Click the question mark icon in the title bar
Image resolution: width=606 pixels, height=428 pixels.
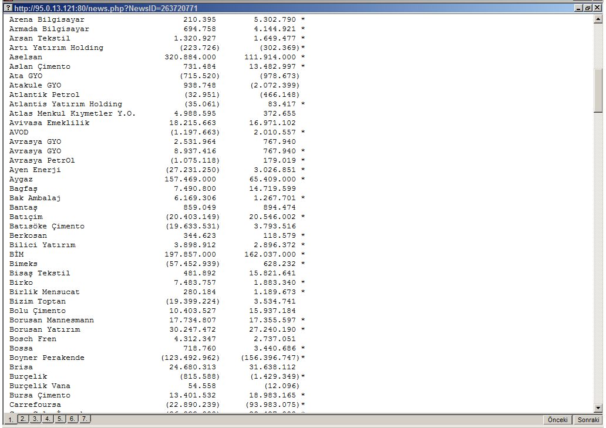pos(8,8)
